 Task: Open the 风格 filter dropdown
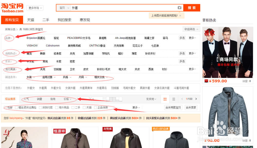click(x=67, y=77)
